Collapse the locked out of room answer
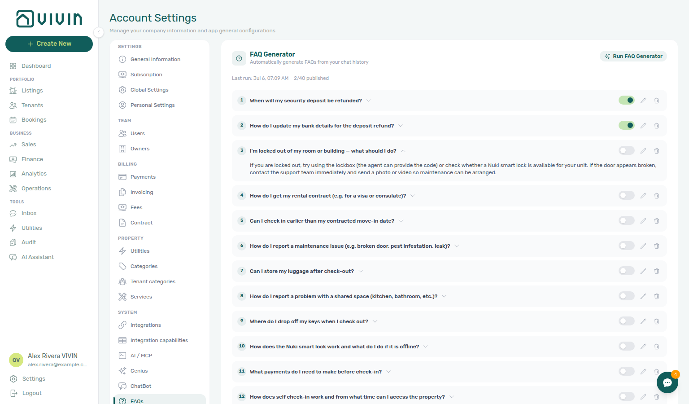 pyautogui.click(x=403, y=151)
